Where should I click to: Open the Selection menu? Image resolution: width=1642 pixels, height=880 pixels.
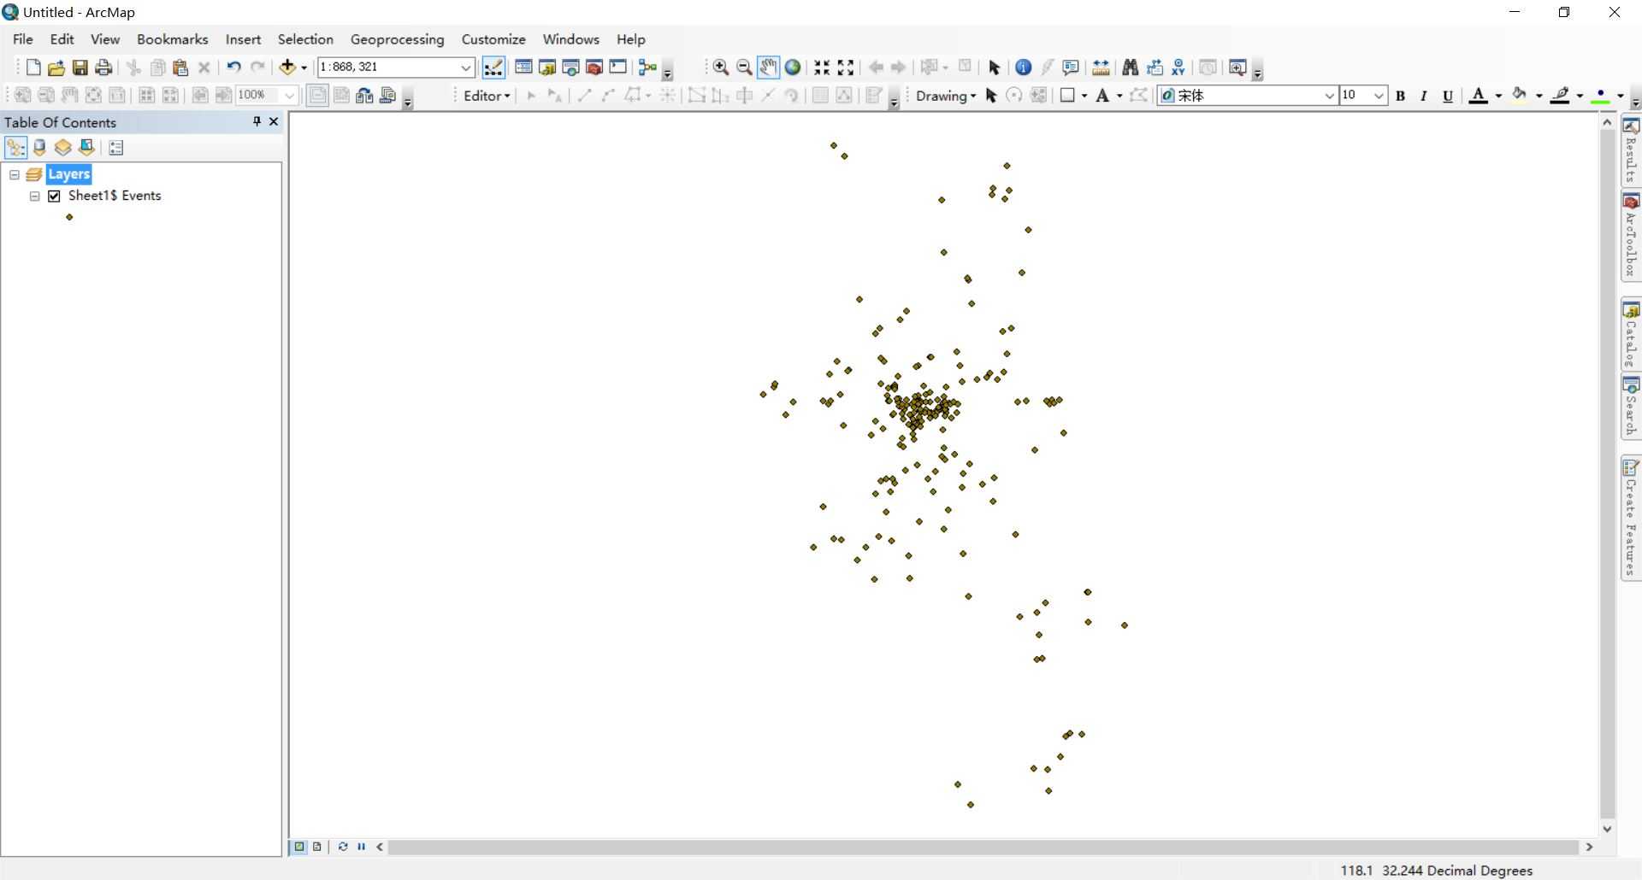[305, 39]
